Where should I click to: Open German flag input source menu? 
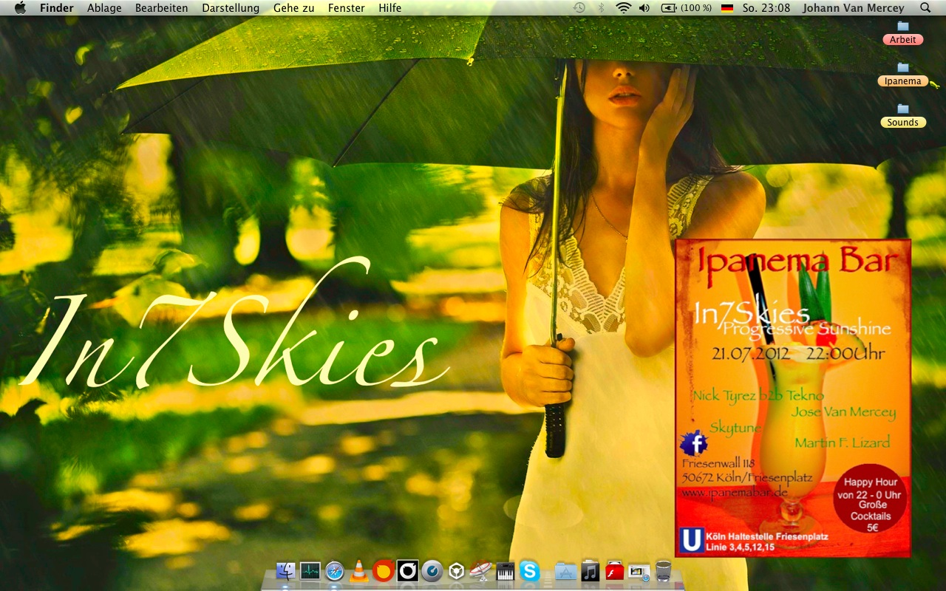pyautogui.click(x=727, y=8)
